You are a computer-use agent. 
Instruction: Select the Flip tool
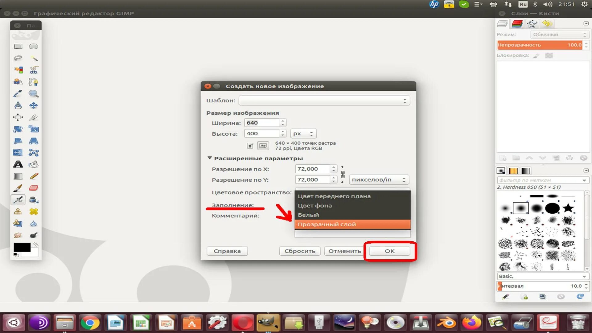coord(18,153)
